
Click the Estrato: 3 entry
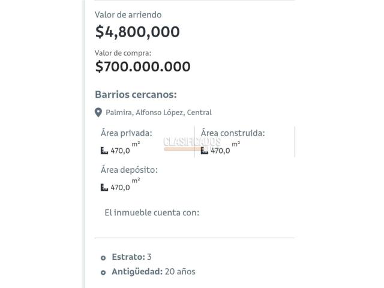(x=131, y=257)
